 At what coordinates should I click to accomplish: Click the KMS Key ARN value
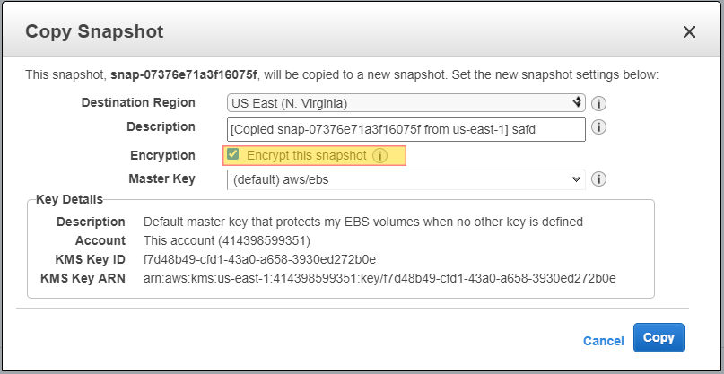coord(379,278)
